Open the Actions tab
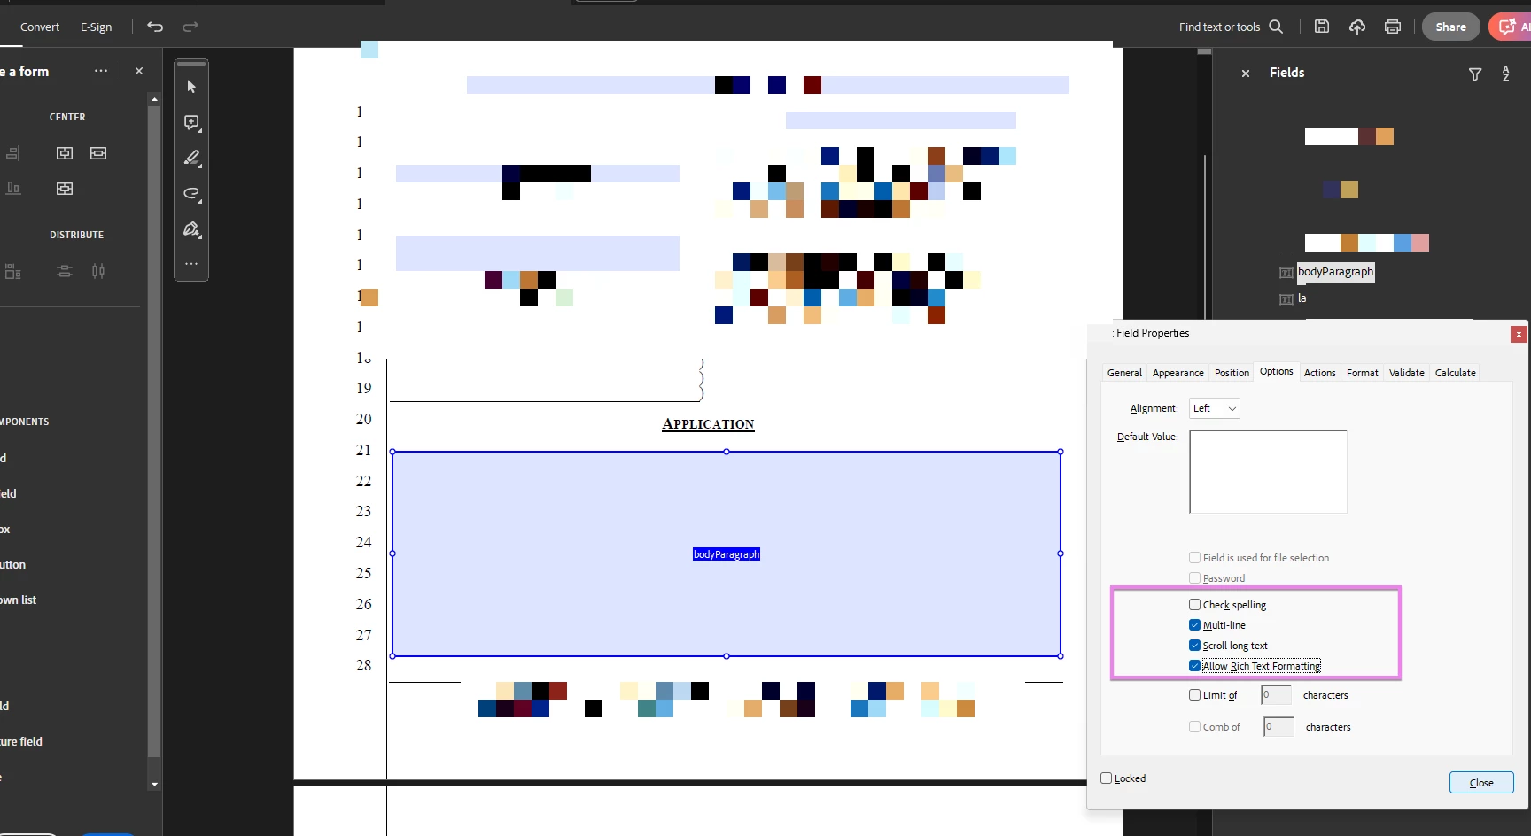 pyautogui.click(x=1319, y=373)
